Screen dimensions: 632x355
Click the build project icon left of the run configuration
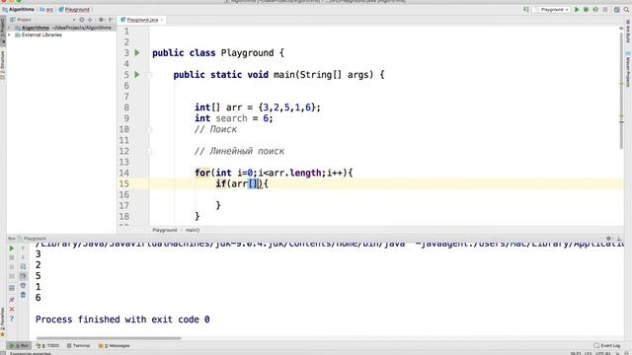click(526, 9)
